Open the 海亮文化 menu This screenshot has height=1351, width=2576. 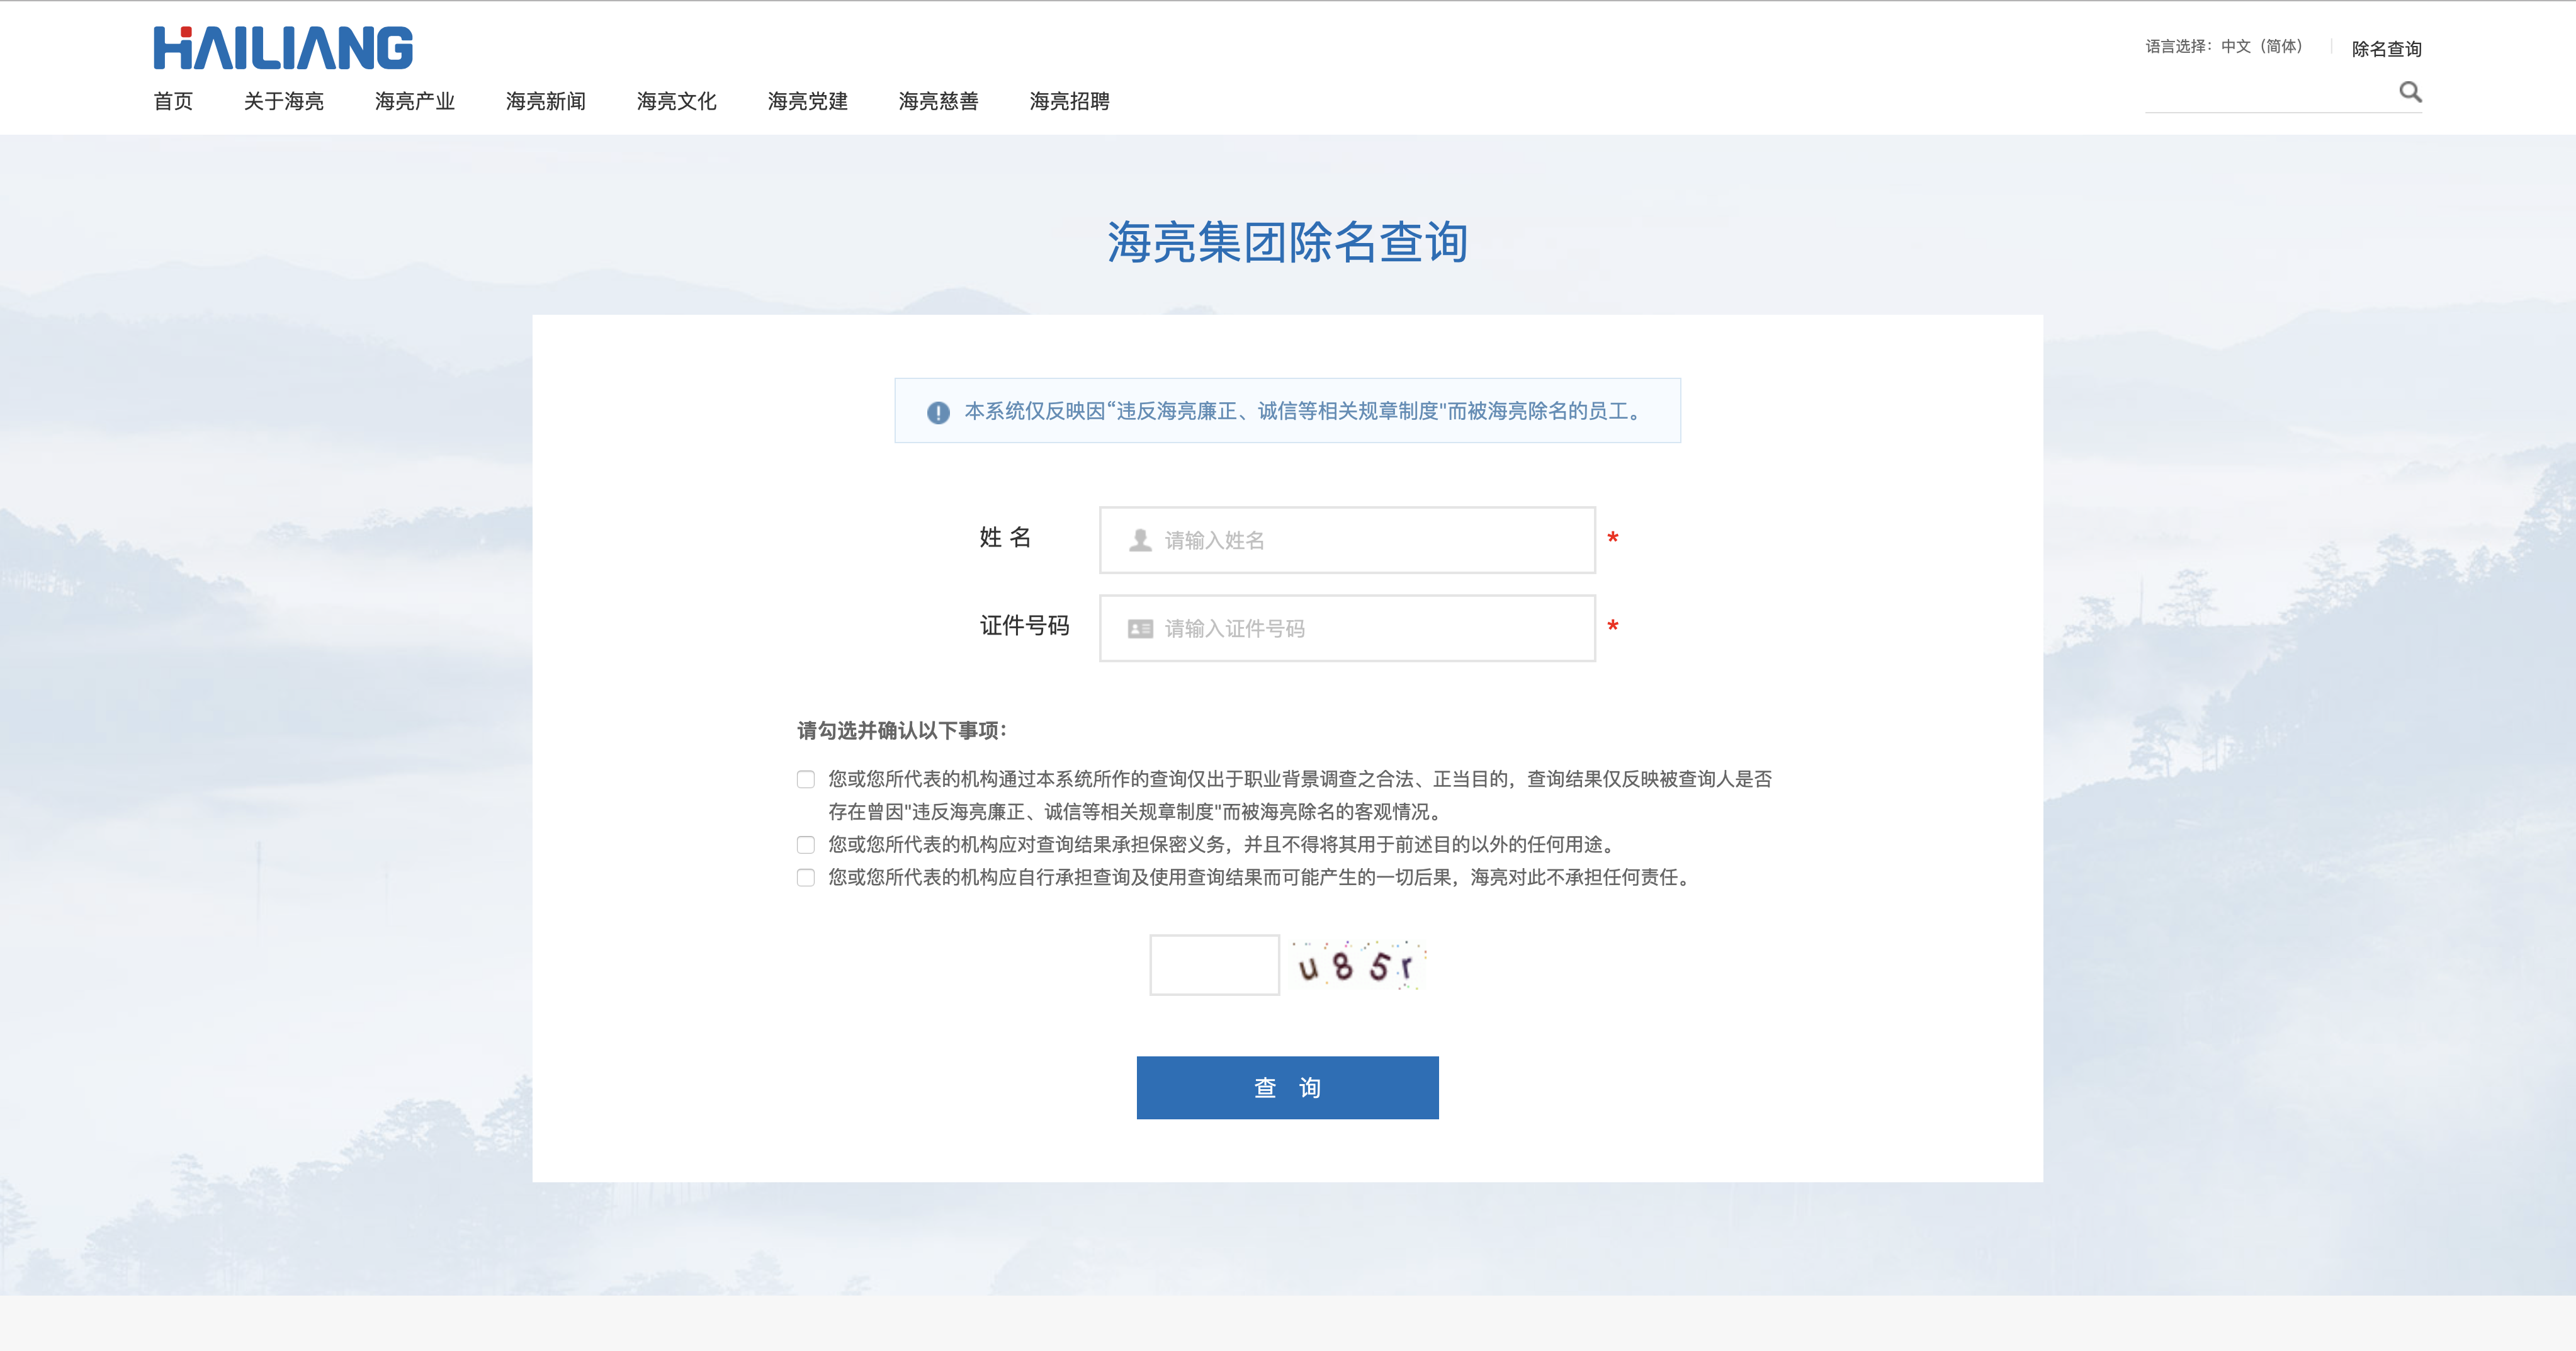tap(677, 101)
